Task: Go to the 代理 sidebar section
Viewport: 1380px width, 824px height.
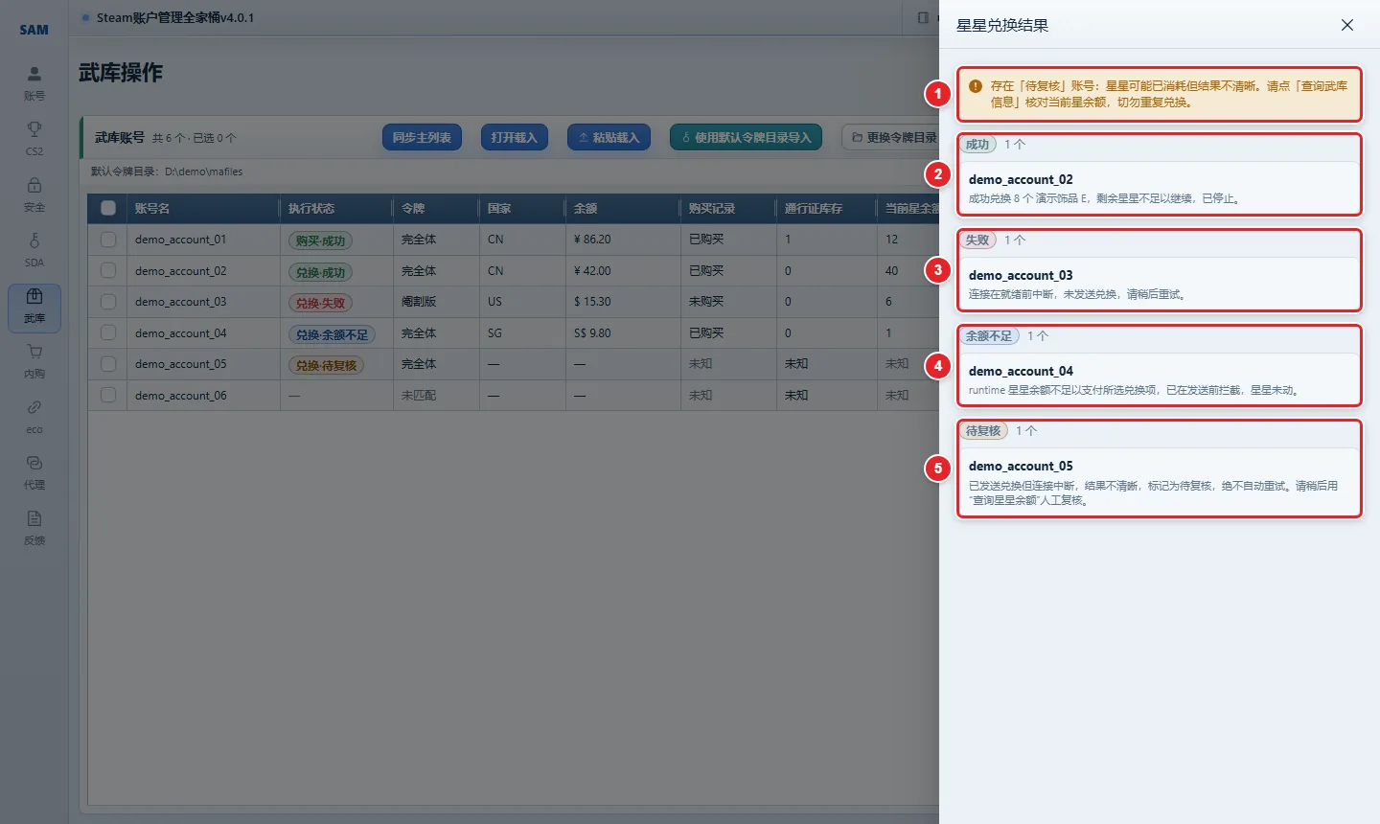Action: 34,472
